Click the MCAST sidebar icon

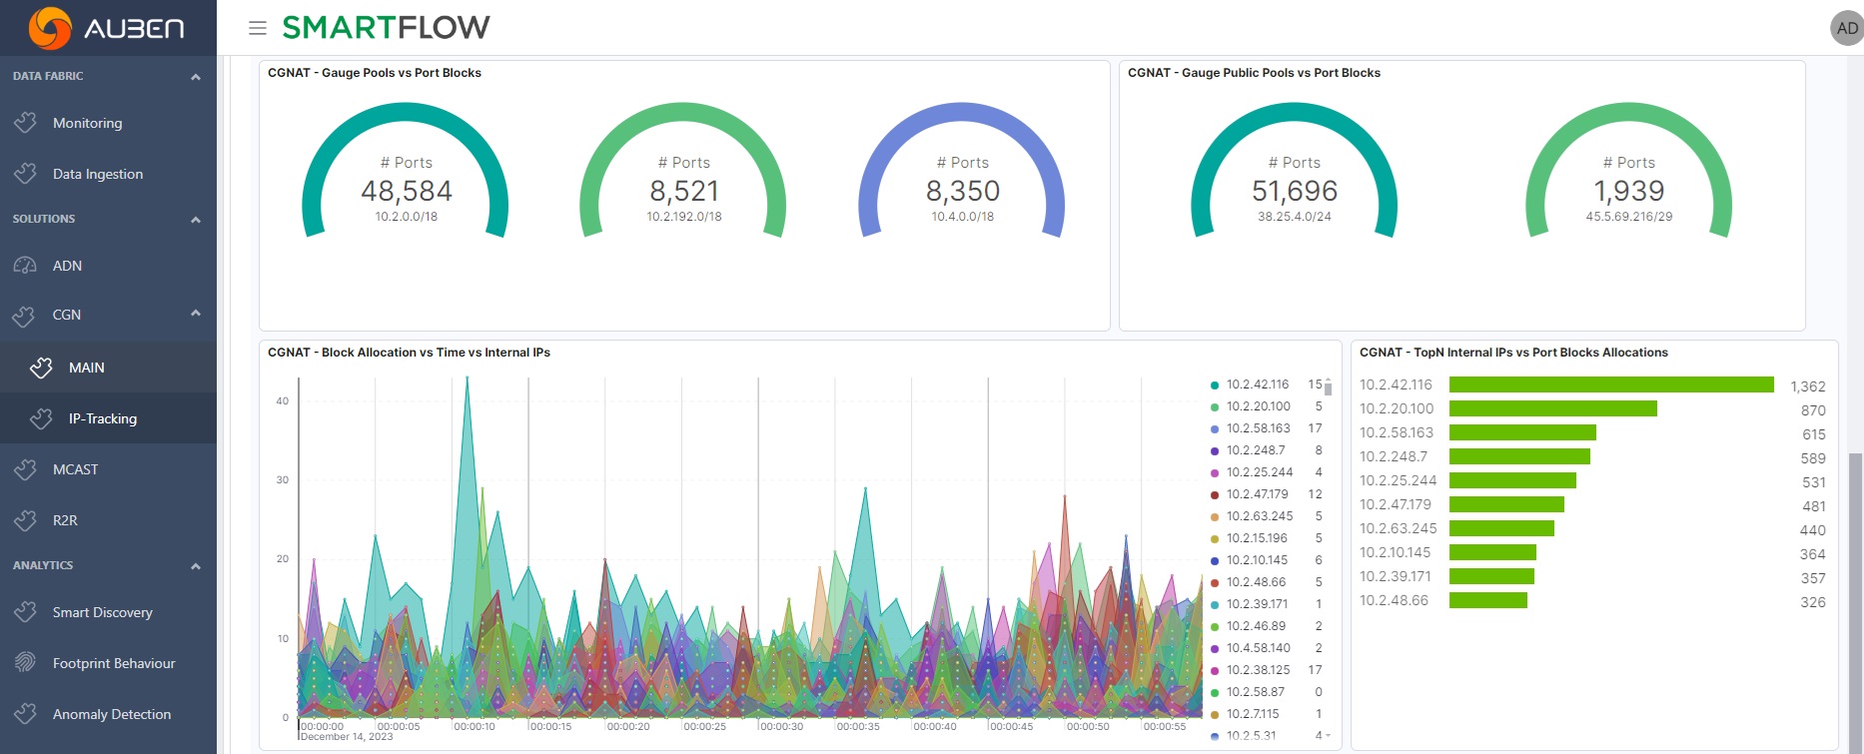pyautogui.click(x=26, y=469)
